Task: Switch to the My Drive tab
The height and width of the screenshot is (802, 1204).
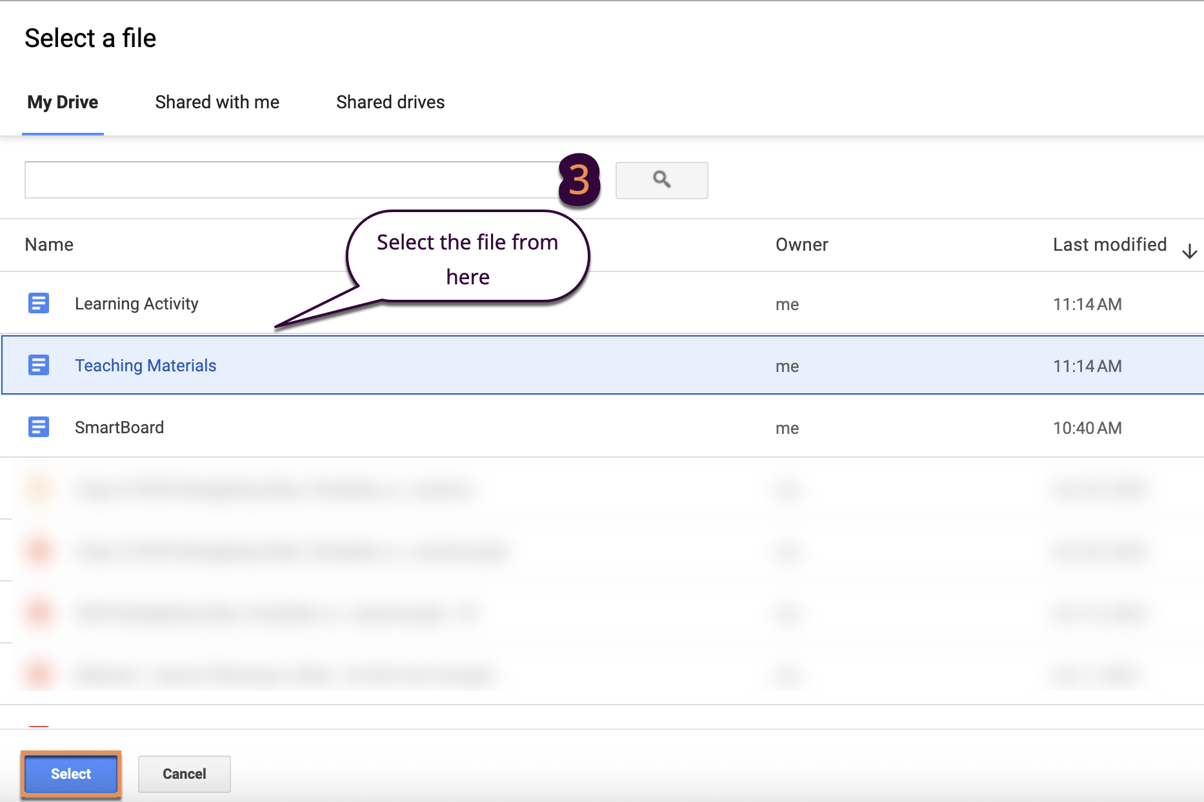Action: [x=63, y=103]
